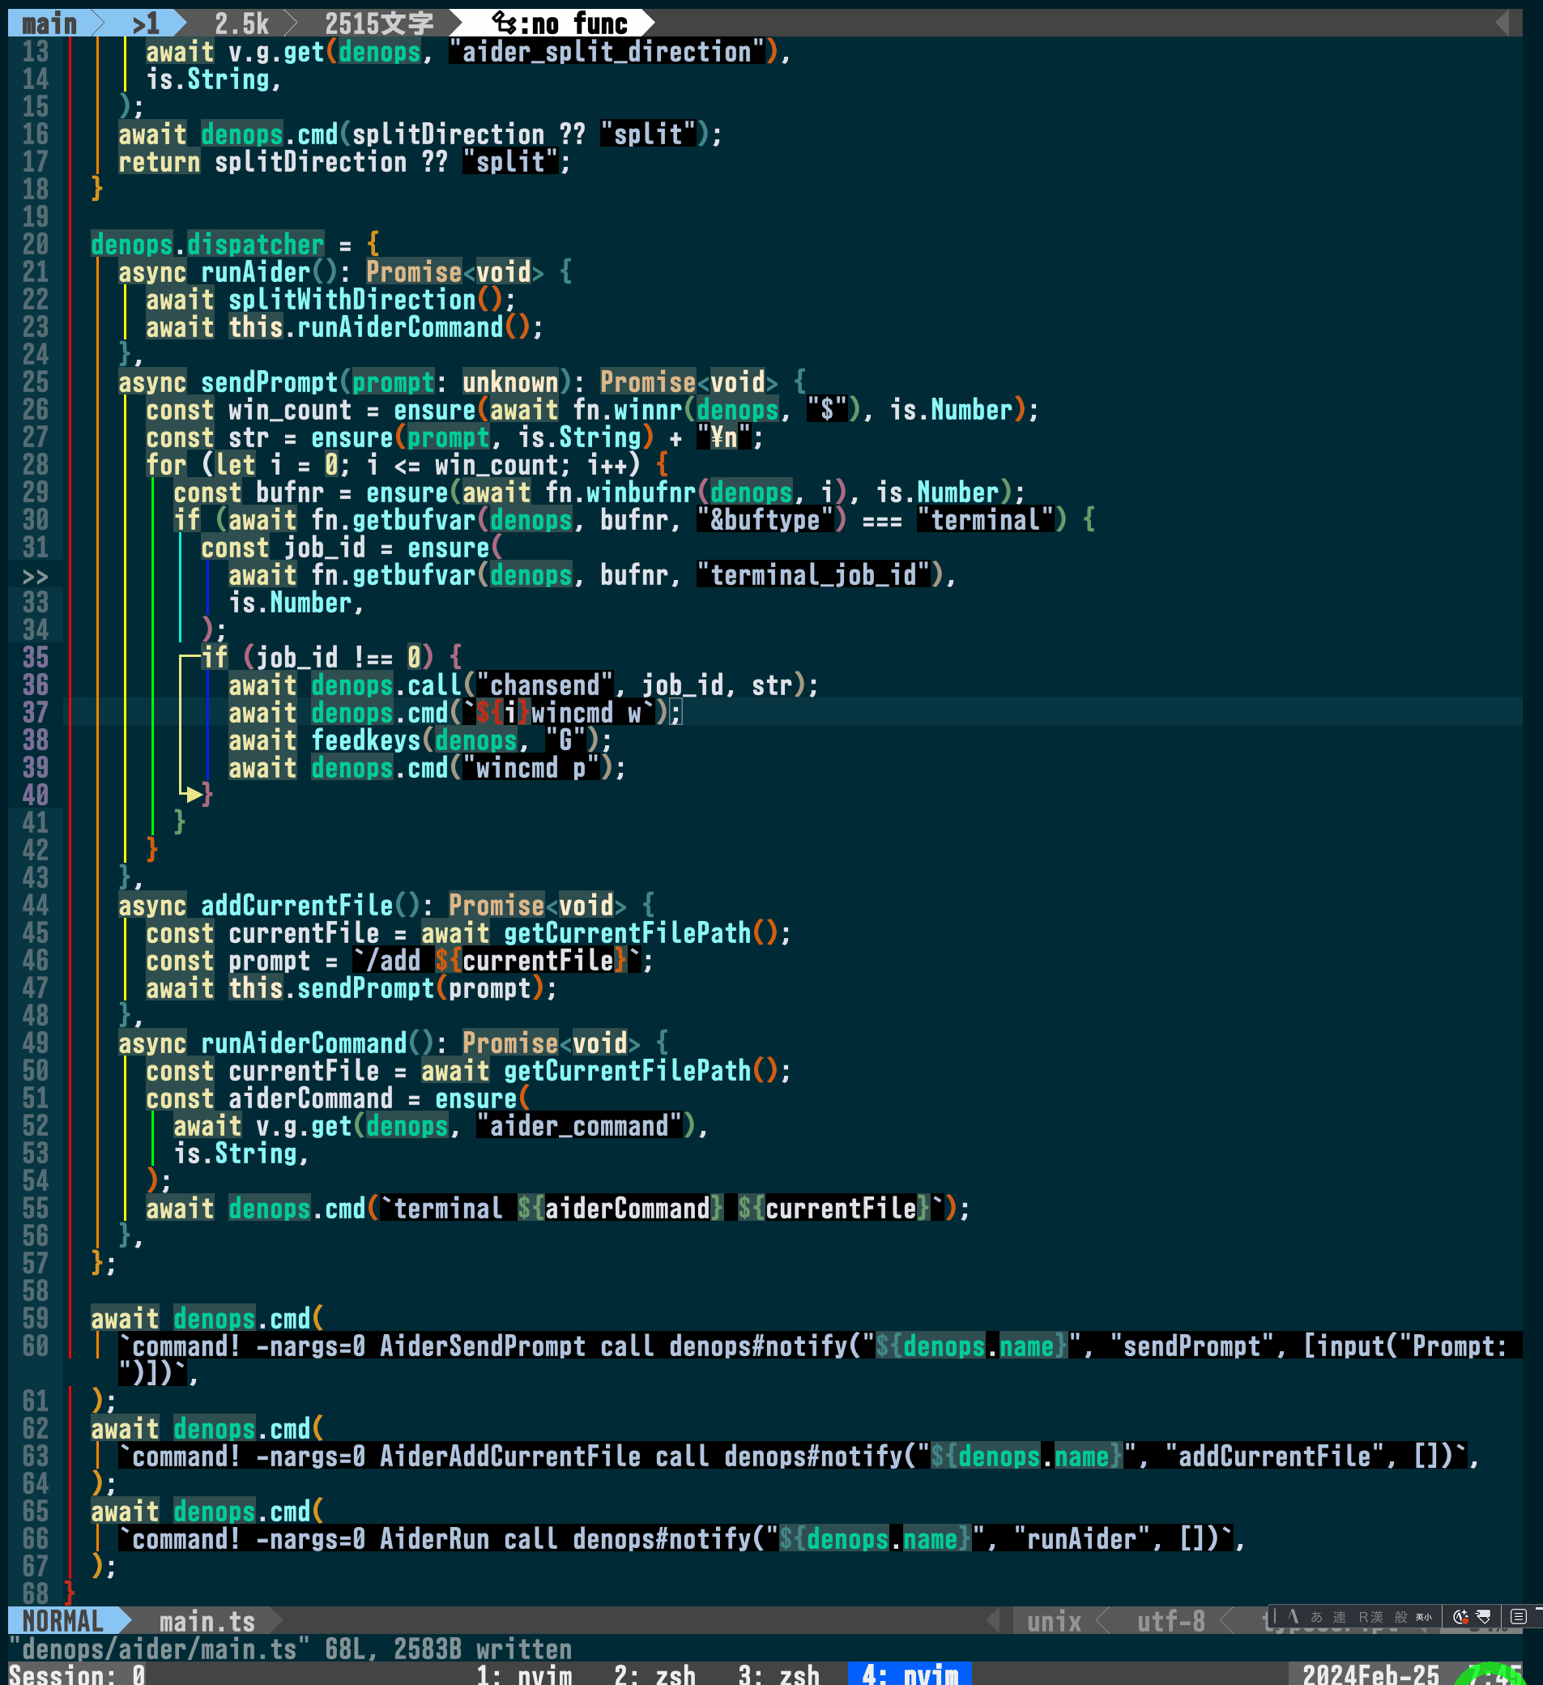This screenshot has width=1543, height=1685.
Task: Click line number 20 in the gutter
Action: (35, 244)
